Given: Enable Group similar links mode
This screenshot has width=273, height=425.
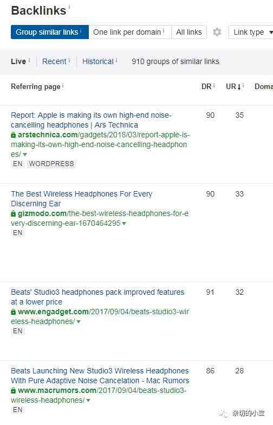Looking at the screenshot, I should [50, 32].
